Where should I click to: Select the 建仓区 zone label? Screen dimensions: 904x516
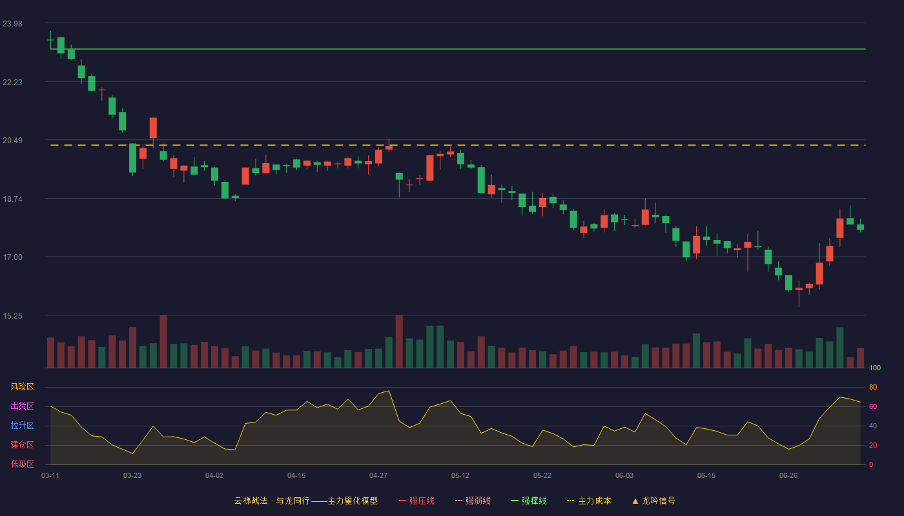23,445
